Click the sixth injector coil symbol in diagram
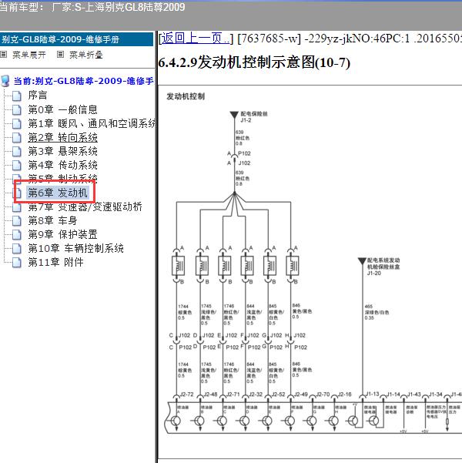 [293, 266]
